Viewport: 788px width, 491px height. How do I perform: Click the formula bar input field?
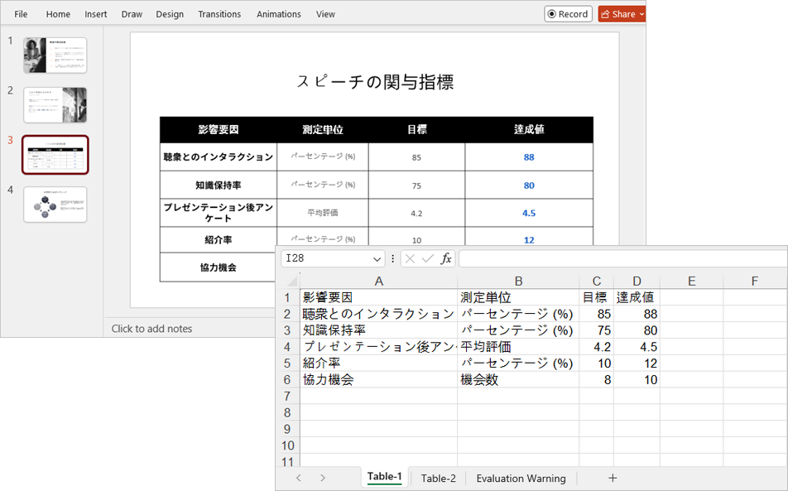click(623, 258)
